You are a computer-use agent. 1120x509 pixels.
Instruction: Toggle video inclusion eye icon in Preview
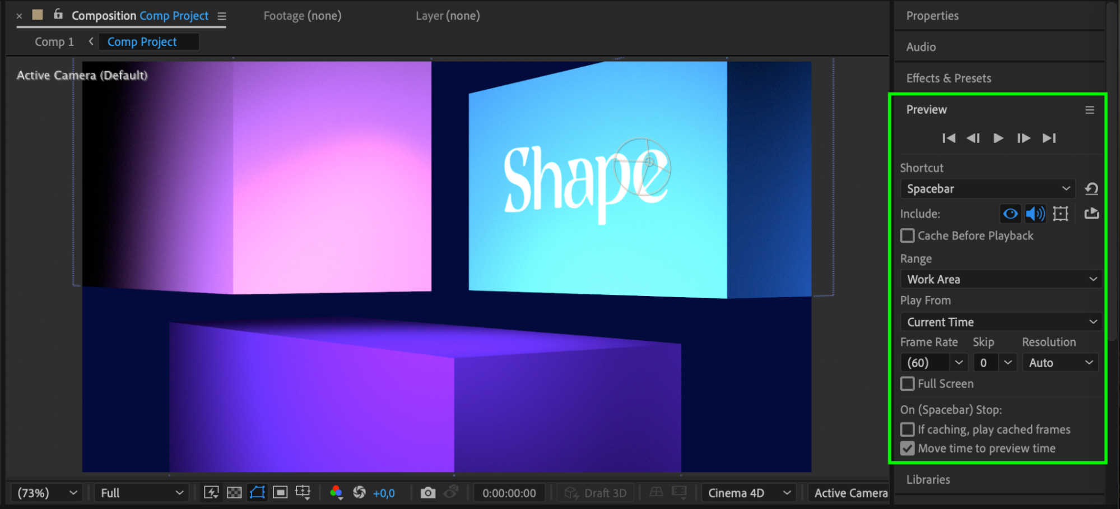[x=1010, y=214]
